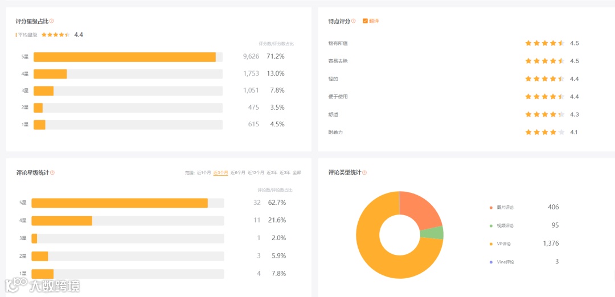Click the 3.5% percentage value
The width and height of the screenshot is (615, 297).
click(277, 108)
